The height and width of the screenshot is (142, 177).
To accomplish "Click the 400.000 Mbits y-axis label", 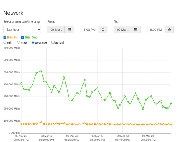I will point(12,84).
